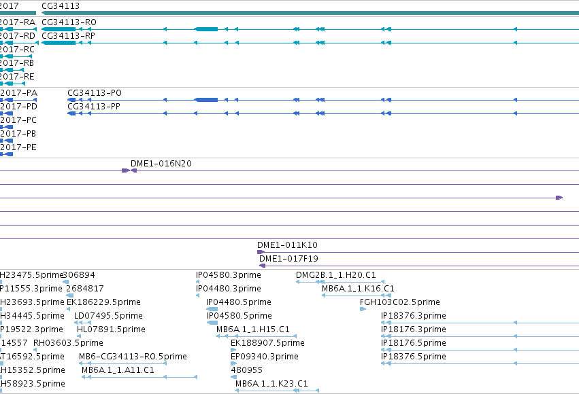Viewport: 579px width, 394px height.
Task: Open MB6-CG34113-RO.5prime alignment
Action: pyautogui.click(x=133, y=357)
